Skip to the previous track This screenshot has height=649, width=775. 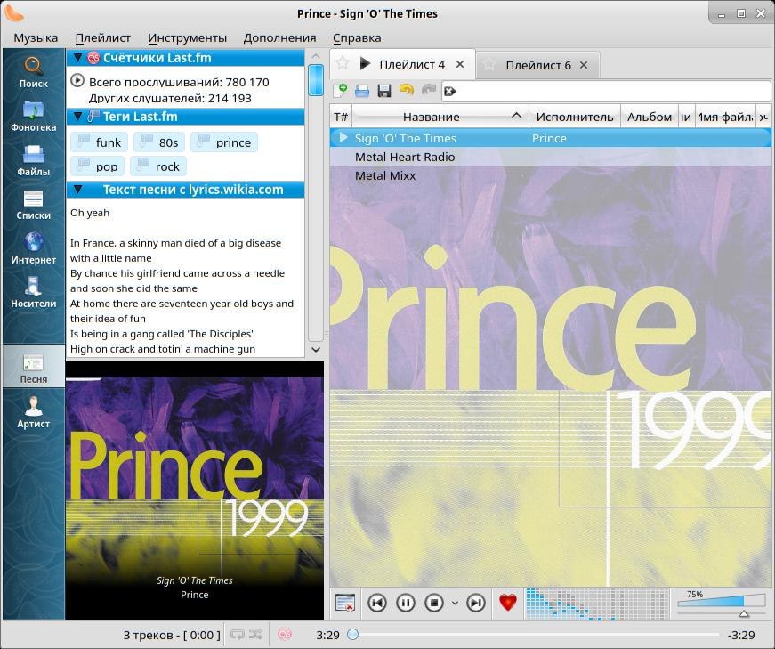[377, 603]
